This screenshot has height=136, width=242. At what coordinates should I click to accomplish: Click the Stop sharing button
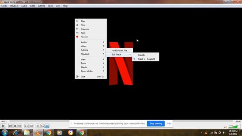tap(155, 124)
